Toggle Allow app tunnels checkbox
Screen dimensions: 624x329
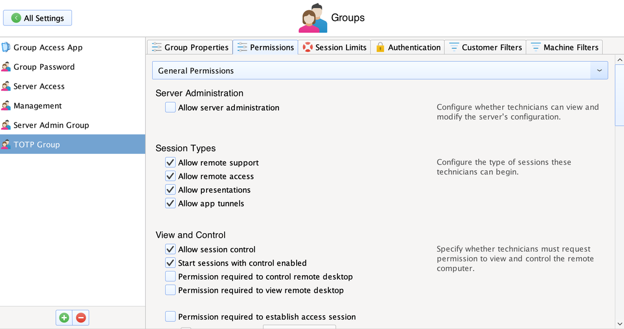(170, 203)
